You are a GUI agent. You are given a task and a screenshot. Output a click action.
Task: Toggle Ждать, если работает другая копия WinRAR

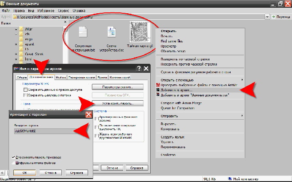pyautogui.click(x=97, y=136)
